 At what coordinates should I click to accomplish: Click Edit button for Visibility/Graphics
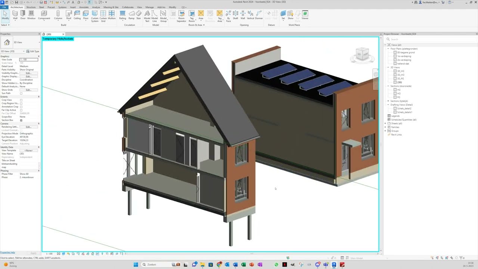(28, 73)
